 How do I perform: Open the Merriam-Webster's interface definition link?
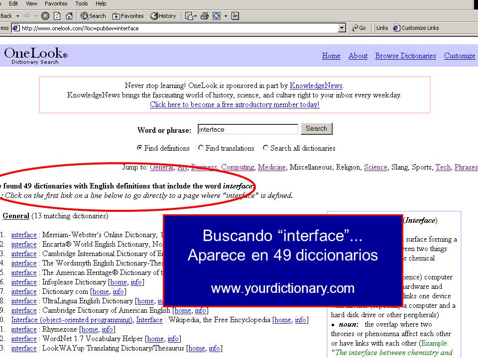(24, 235)
